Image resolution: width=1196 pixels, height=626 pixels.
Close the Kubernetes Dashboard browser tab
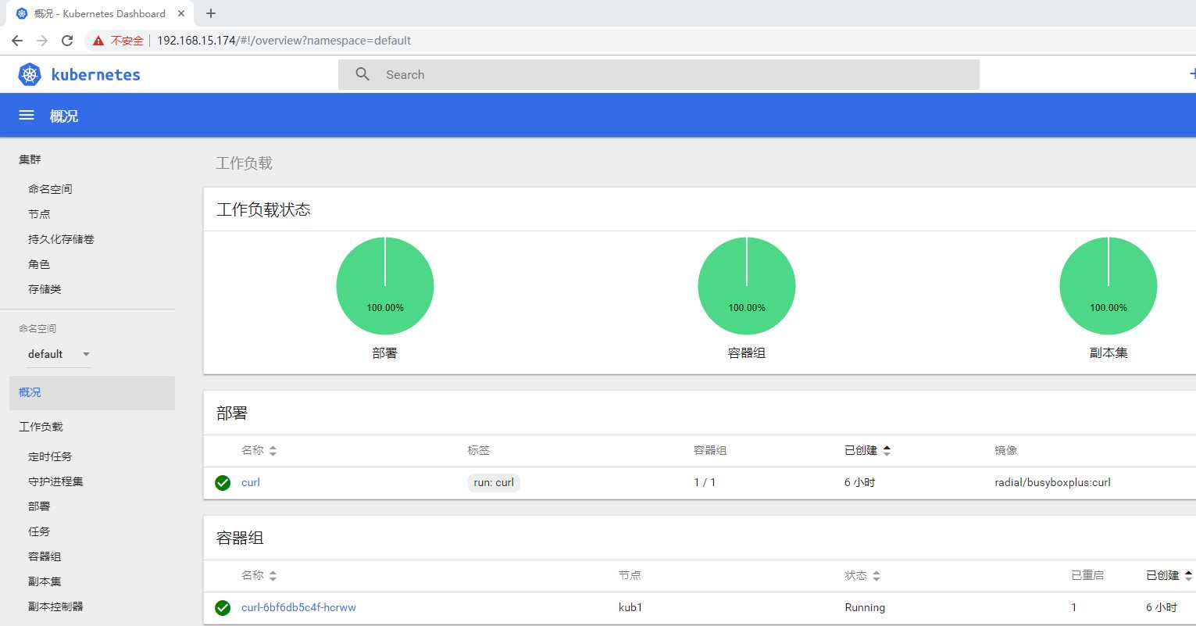tap(181, 13)
